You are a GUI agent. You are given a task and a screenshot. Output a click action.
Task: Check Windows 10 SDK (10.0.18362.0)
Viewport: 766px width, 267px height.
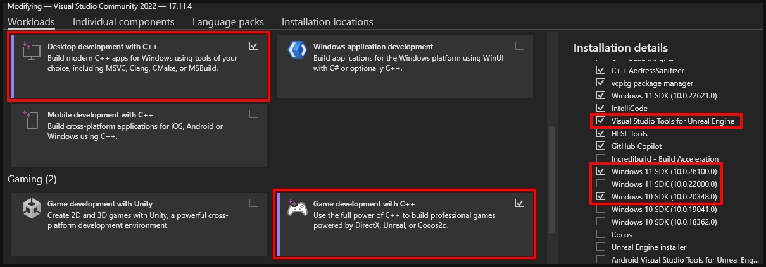click(x=601, y=222)
